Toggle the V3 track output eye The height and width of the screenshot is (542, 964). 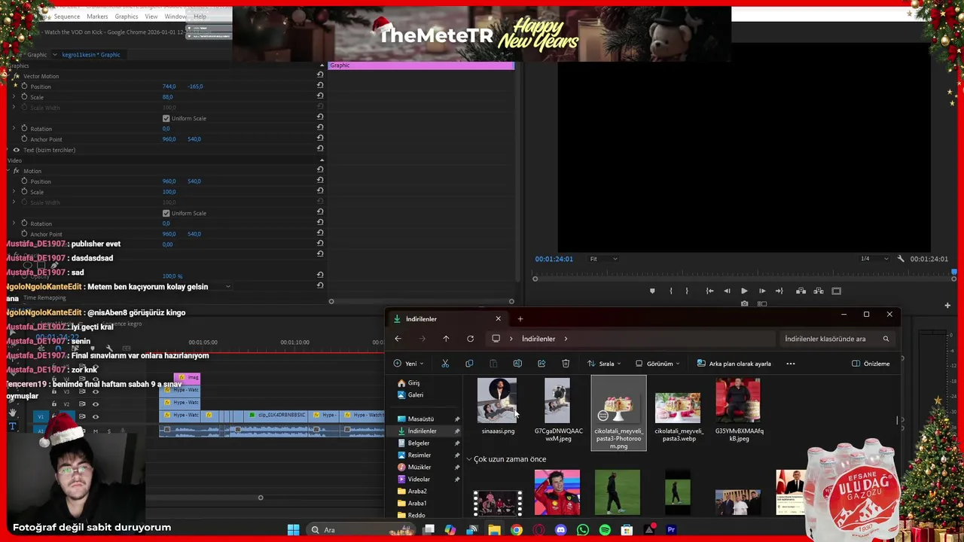click(95, 391)
